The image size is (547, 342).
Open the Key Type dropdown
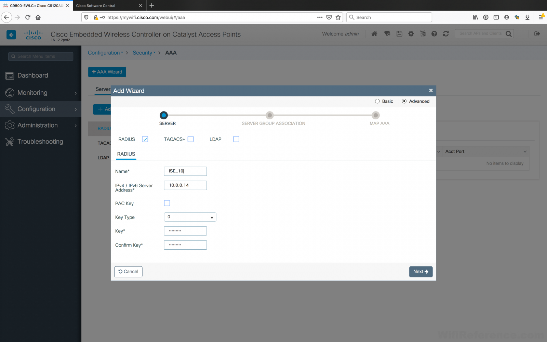pyautogui.click(x=190, y=217)
